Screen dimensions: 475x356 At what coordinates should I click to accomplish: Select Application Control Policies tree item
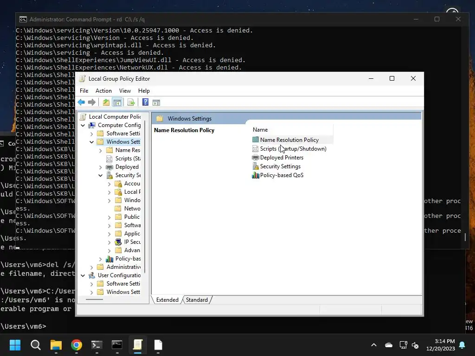pos(128,234)
